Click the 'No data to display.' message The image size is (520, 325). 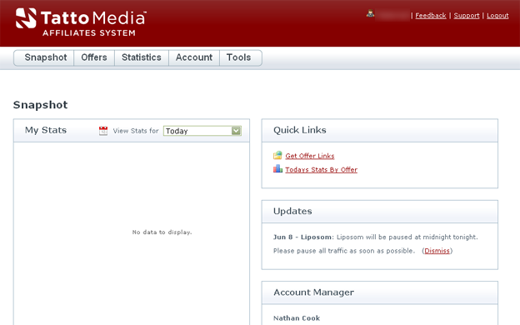tap(162, 232)
